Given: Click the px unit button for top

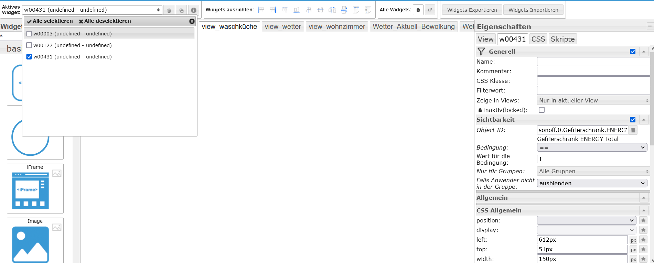Looking at the screenshot, I should click(x=633, y=250).
